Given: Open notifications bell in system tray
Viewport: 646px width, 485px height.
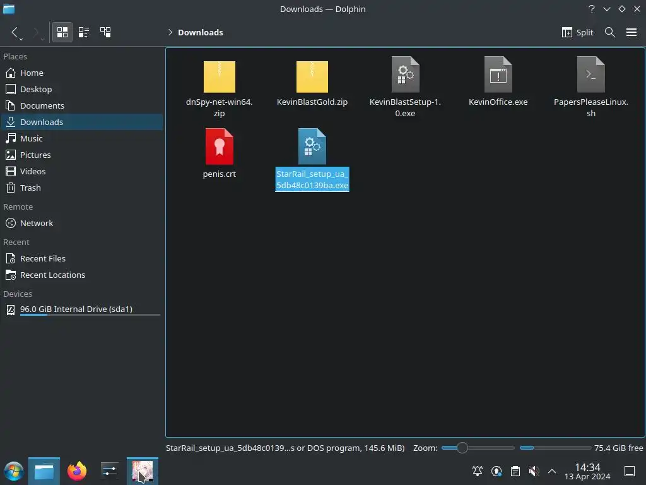Looking at the screenshot, I should pos(478,471).
